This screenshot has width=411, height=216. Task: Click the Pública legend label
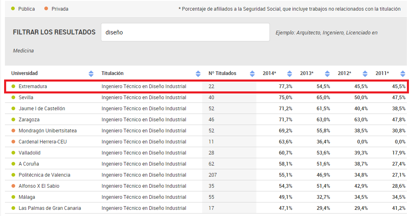coord(27,9)
